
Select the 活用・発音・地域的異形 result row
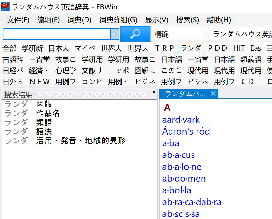80,140
